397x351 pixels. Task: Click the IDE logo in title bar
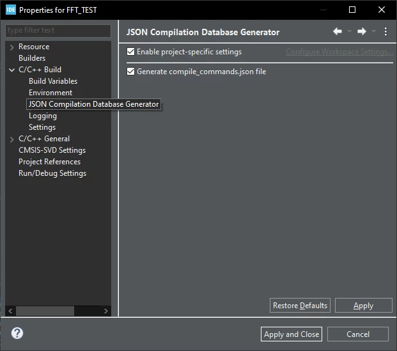pos(11,10)
